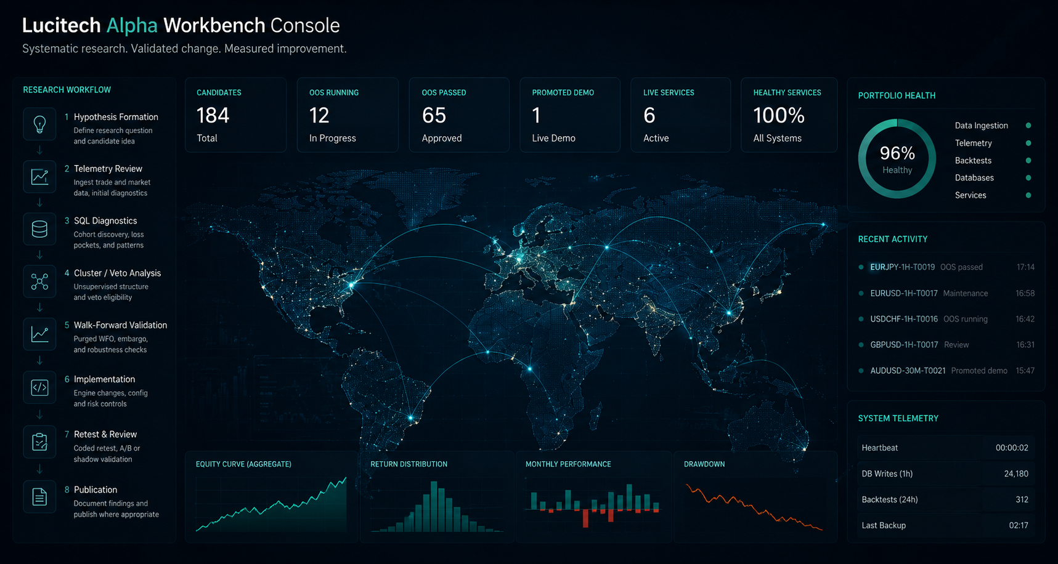Select the USDCHF-1H-T0016 activity entry
This screenshot has height=564, width=1058.
pyautogui.click(x=946, y=319)
